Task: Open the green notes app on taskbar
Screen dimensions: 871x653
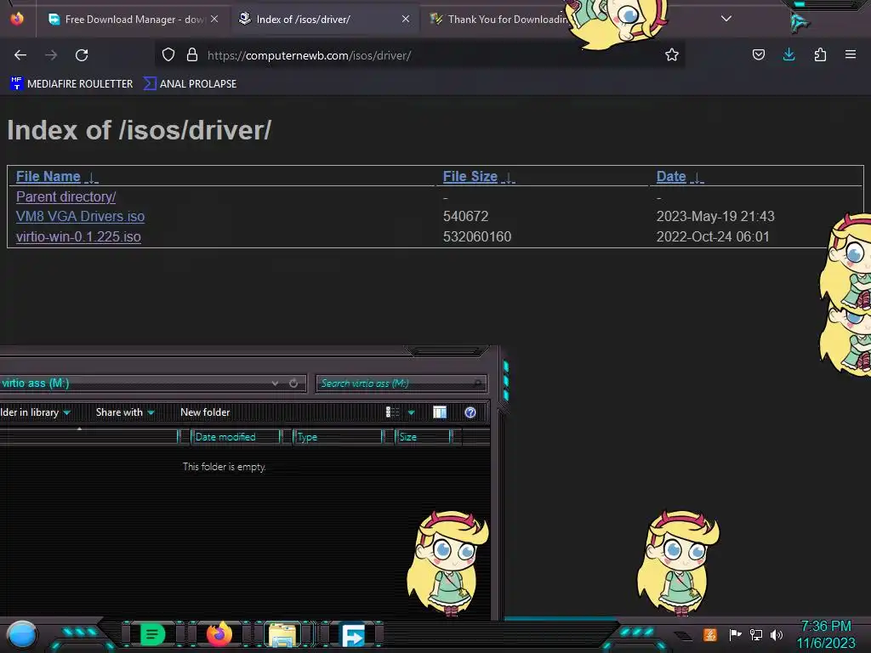Action: (x=152, y=634)
